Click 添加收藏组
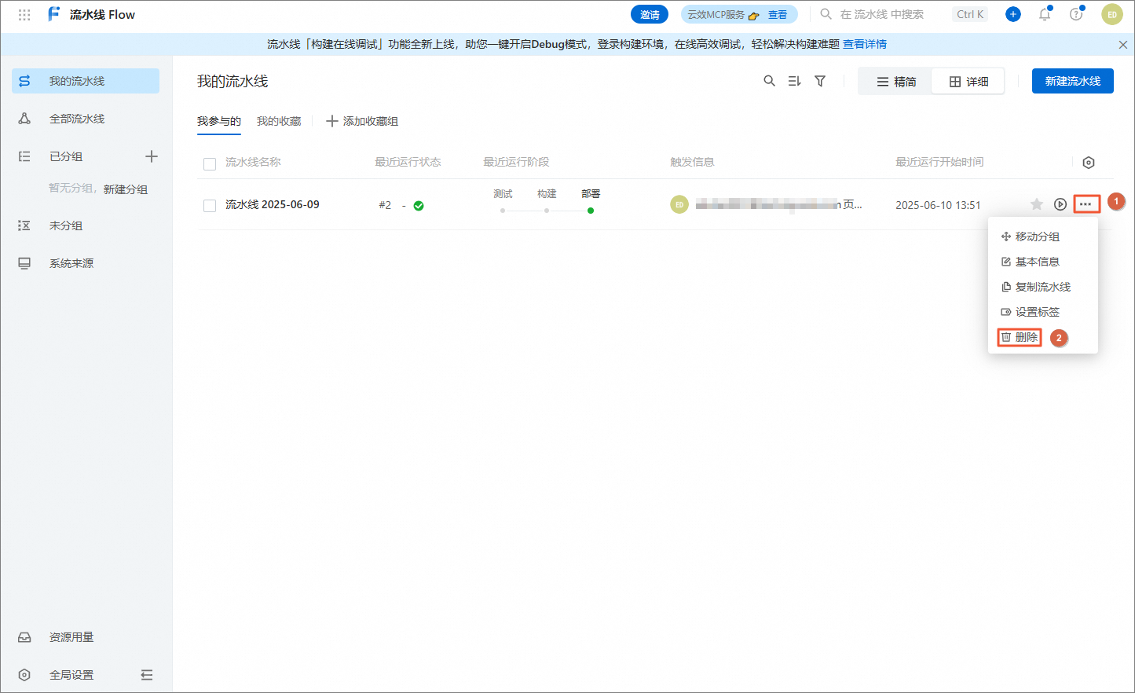The image size is (1135, 693). coord(362,121)
